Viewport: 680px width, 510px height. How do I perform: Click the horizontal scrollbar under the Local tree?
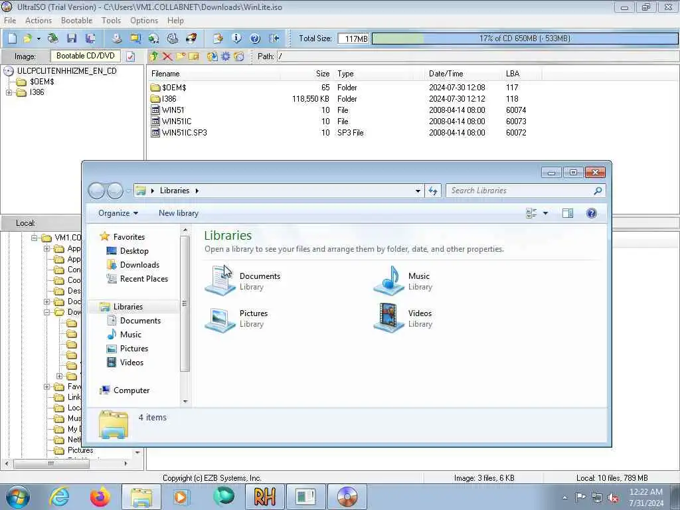(x=52, y=464)
